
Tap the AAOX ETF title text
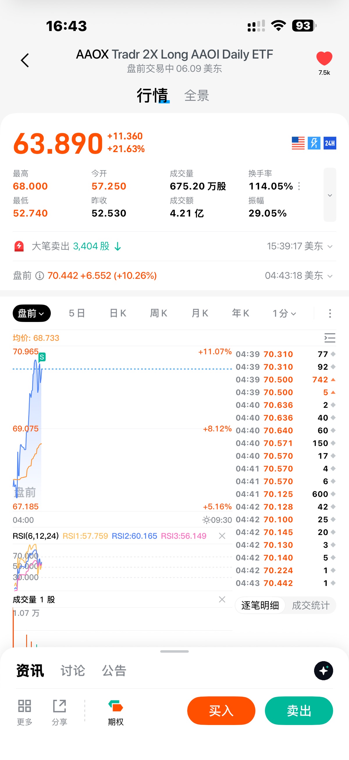pyautogui.click(x=174, y=54)
